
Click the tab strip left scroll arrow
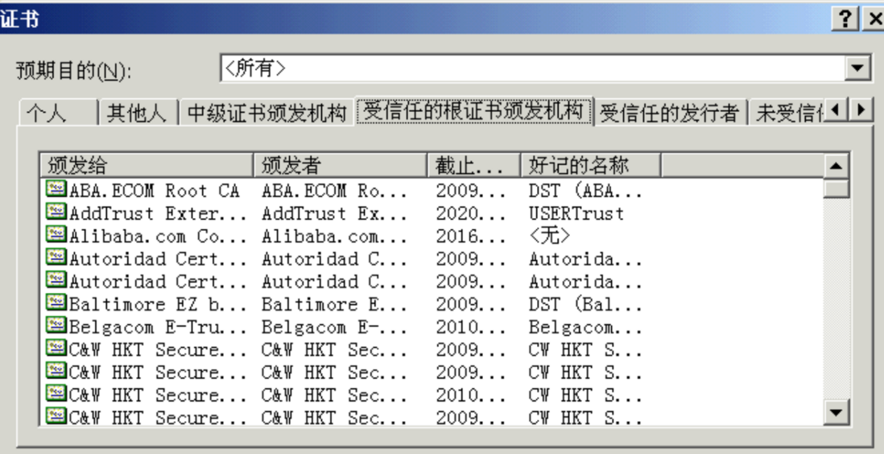(836, 109)
